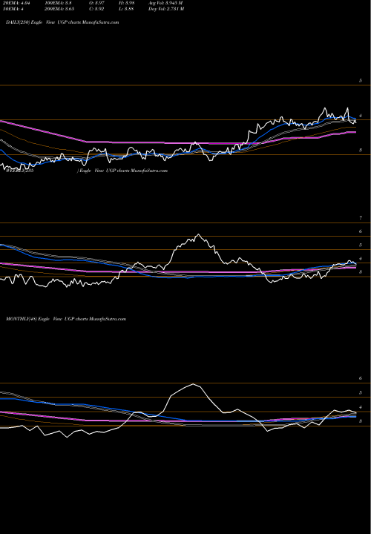Select the Day Vol figure
Image resolution: width=371 pixels, height=534 pixels.
coord(166,9)
